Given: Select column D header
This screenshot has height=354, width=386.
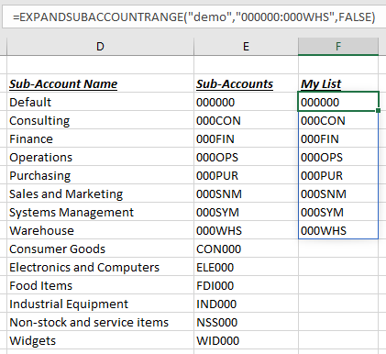Looking at the screenshot, I should tap(100, 47).
